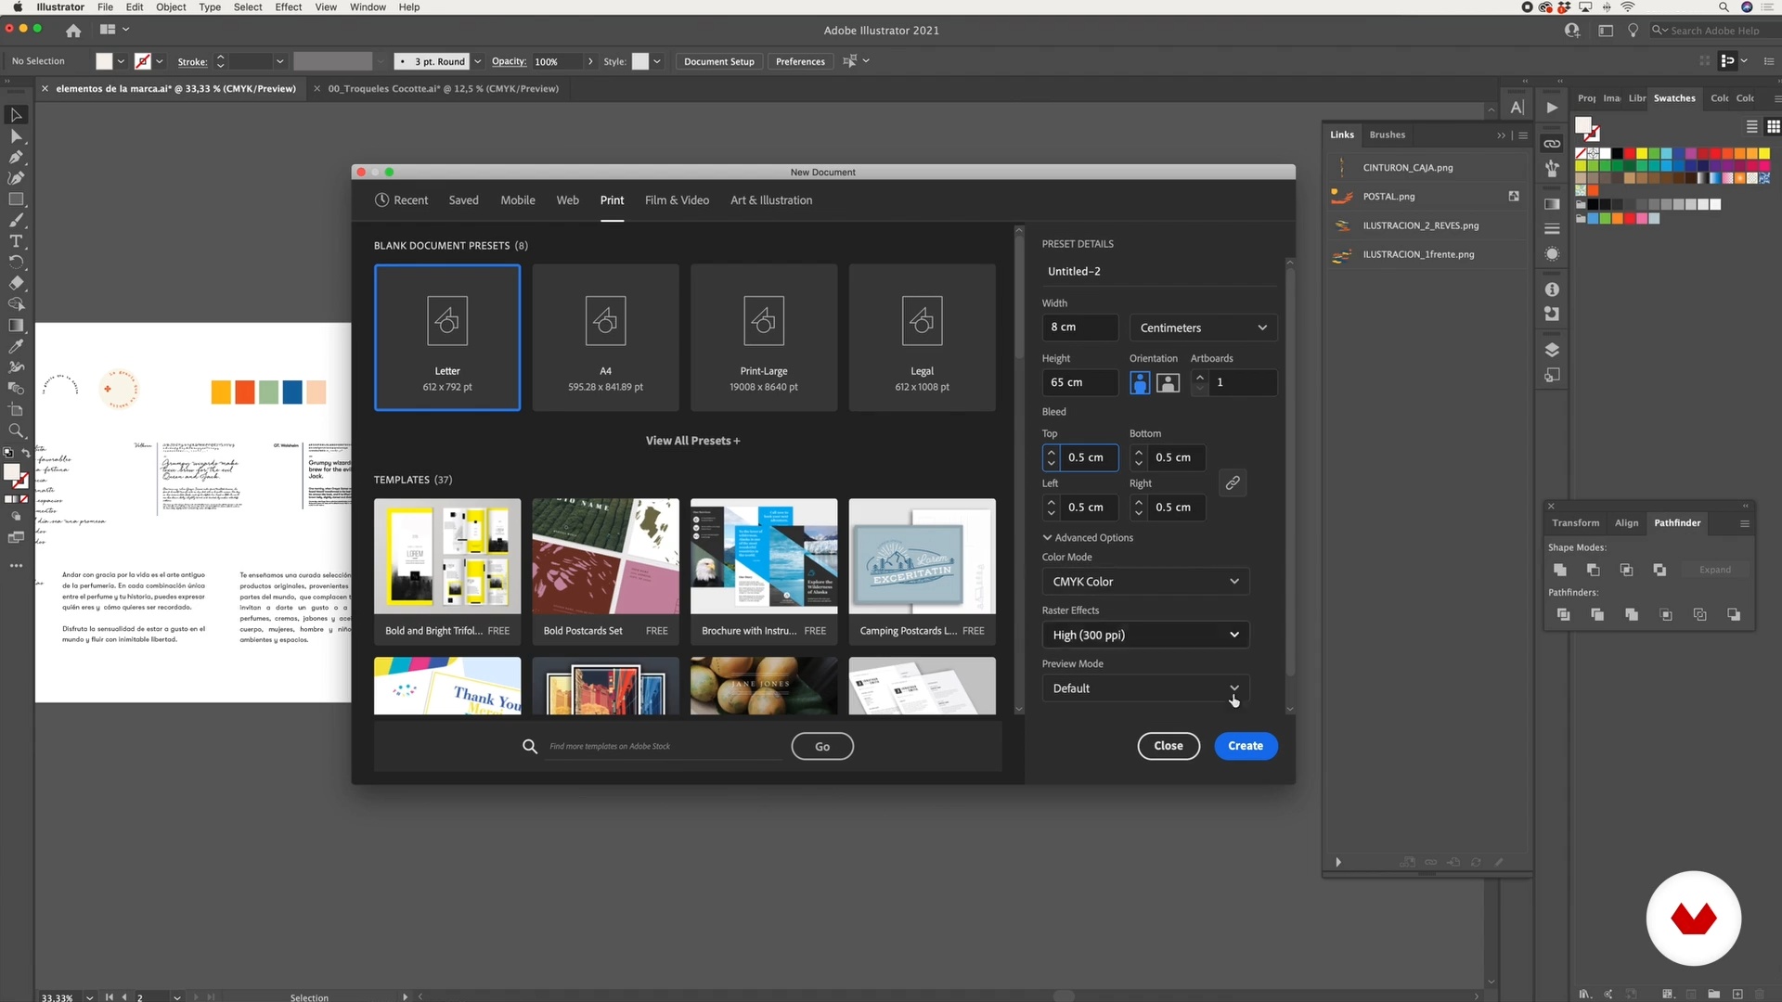Screen dimensions: 1782x1002
Task: Open the Layers panel icon in the dock
Action: point(1552,350)
